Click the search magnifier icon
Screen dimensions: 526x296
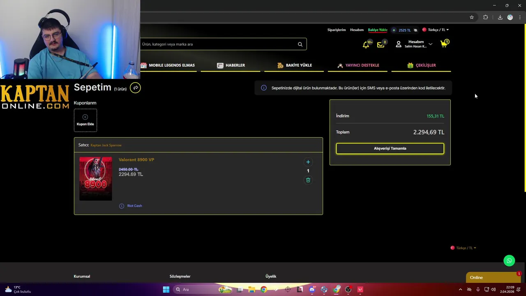coord(300,44)
